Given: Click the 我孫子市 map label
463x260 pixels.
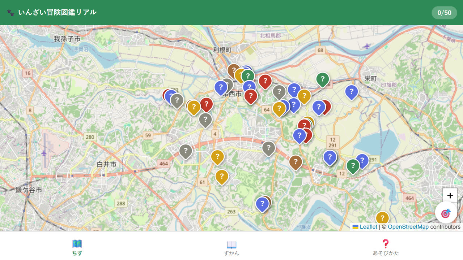Looking at the screenshot, I should 67,39.
